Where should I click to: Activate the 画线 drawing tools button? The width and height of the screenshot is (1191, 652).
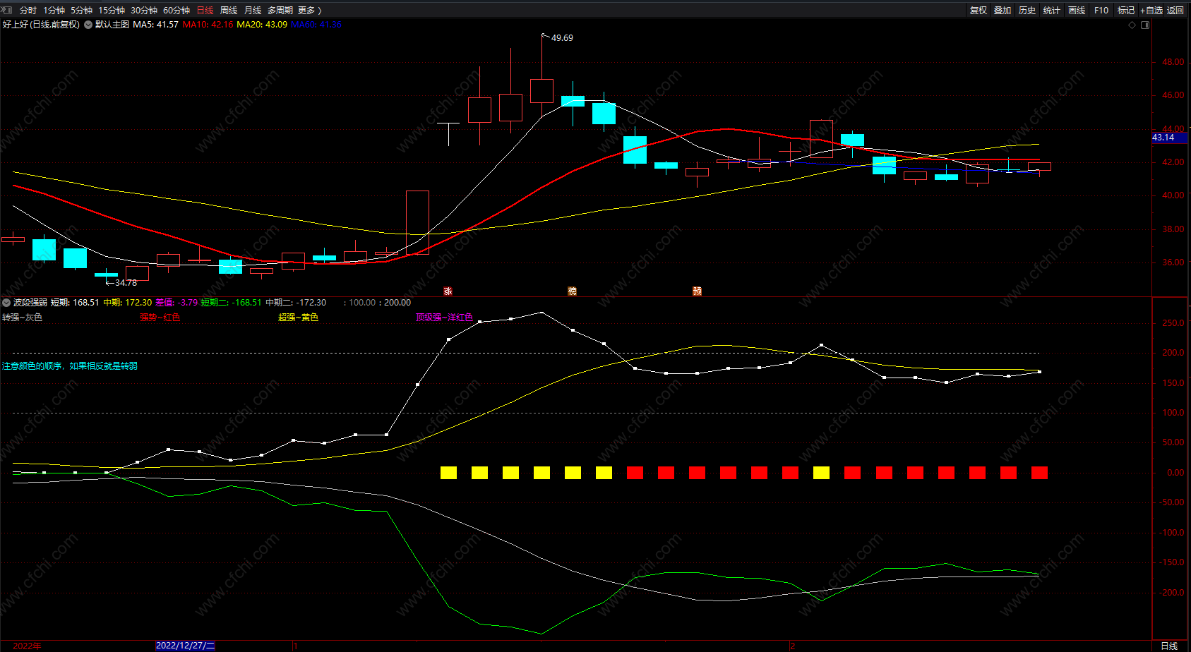tap(1077, 11)
